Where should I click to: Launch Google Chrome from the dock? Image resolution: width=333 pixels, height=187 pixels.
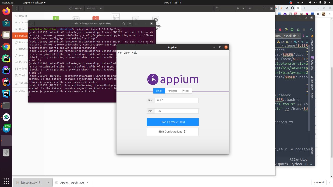coord(6,47)
